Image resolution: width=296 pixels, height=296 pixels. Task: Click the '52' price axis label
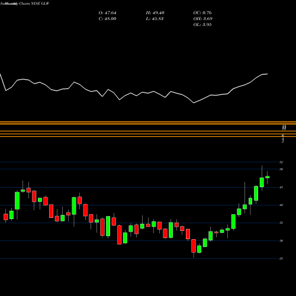click(x=281, y=162)
